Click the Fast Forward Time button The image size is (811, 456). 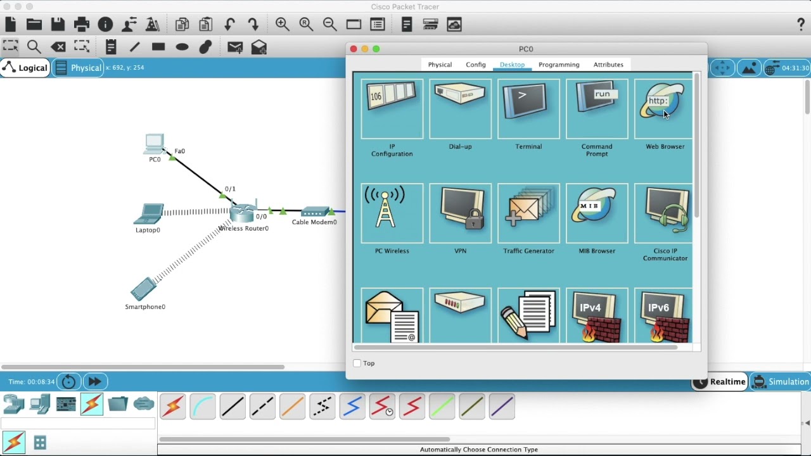point(95,382)
